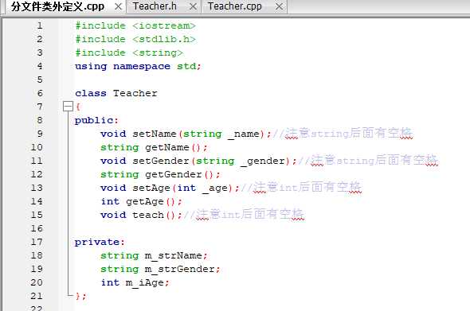Click the getGender function declaration
This screenshot has width=470, height=311.
pyautogui.click(x=160, y=174)
